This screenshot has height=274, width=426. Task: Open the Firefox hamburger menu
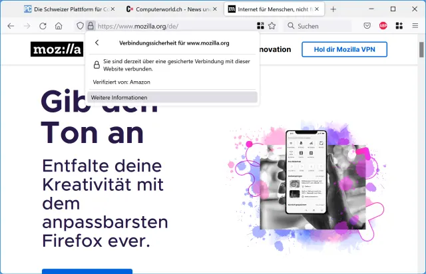pos(415,26)
